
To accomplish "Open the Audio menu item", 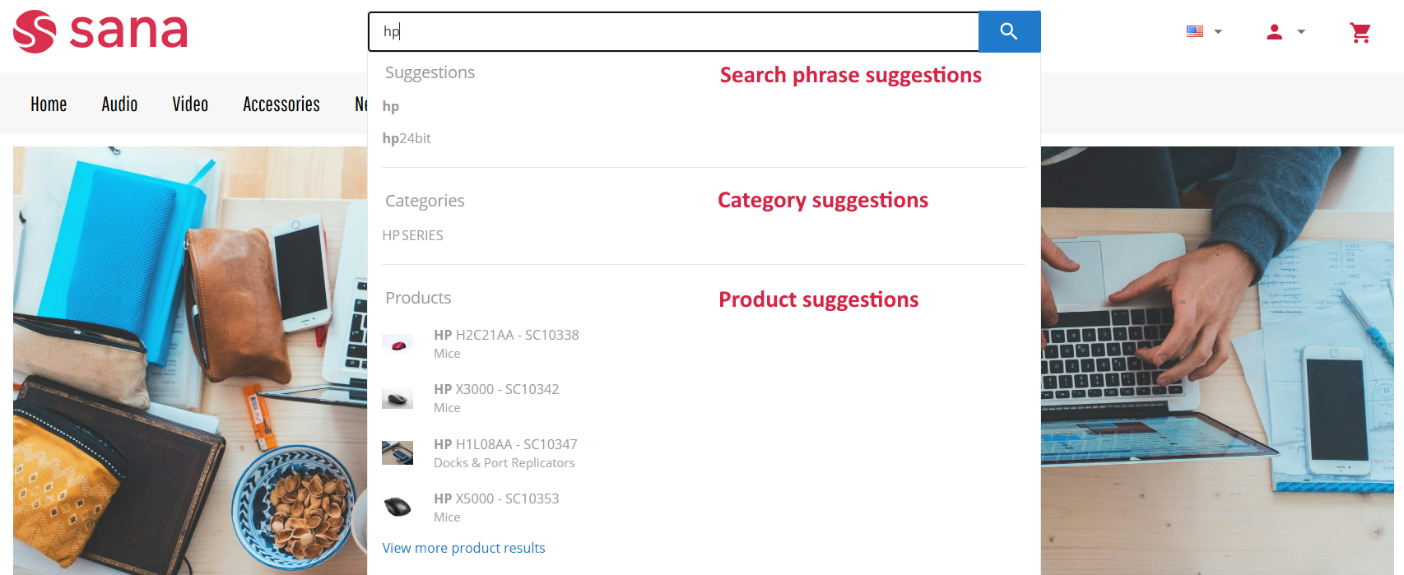I will (119, 104).
